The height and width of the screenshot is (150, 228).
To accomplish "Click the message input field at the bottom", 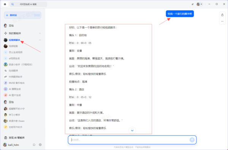I will (130, 140).
